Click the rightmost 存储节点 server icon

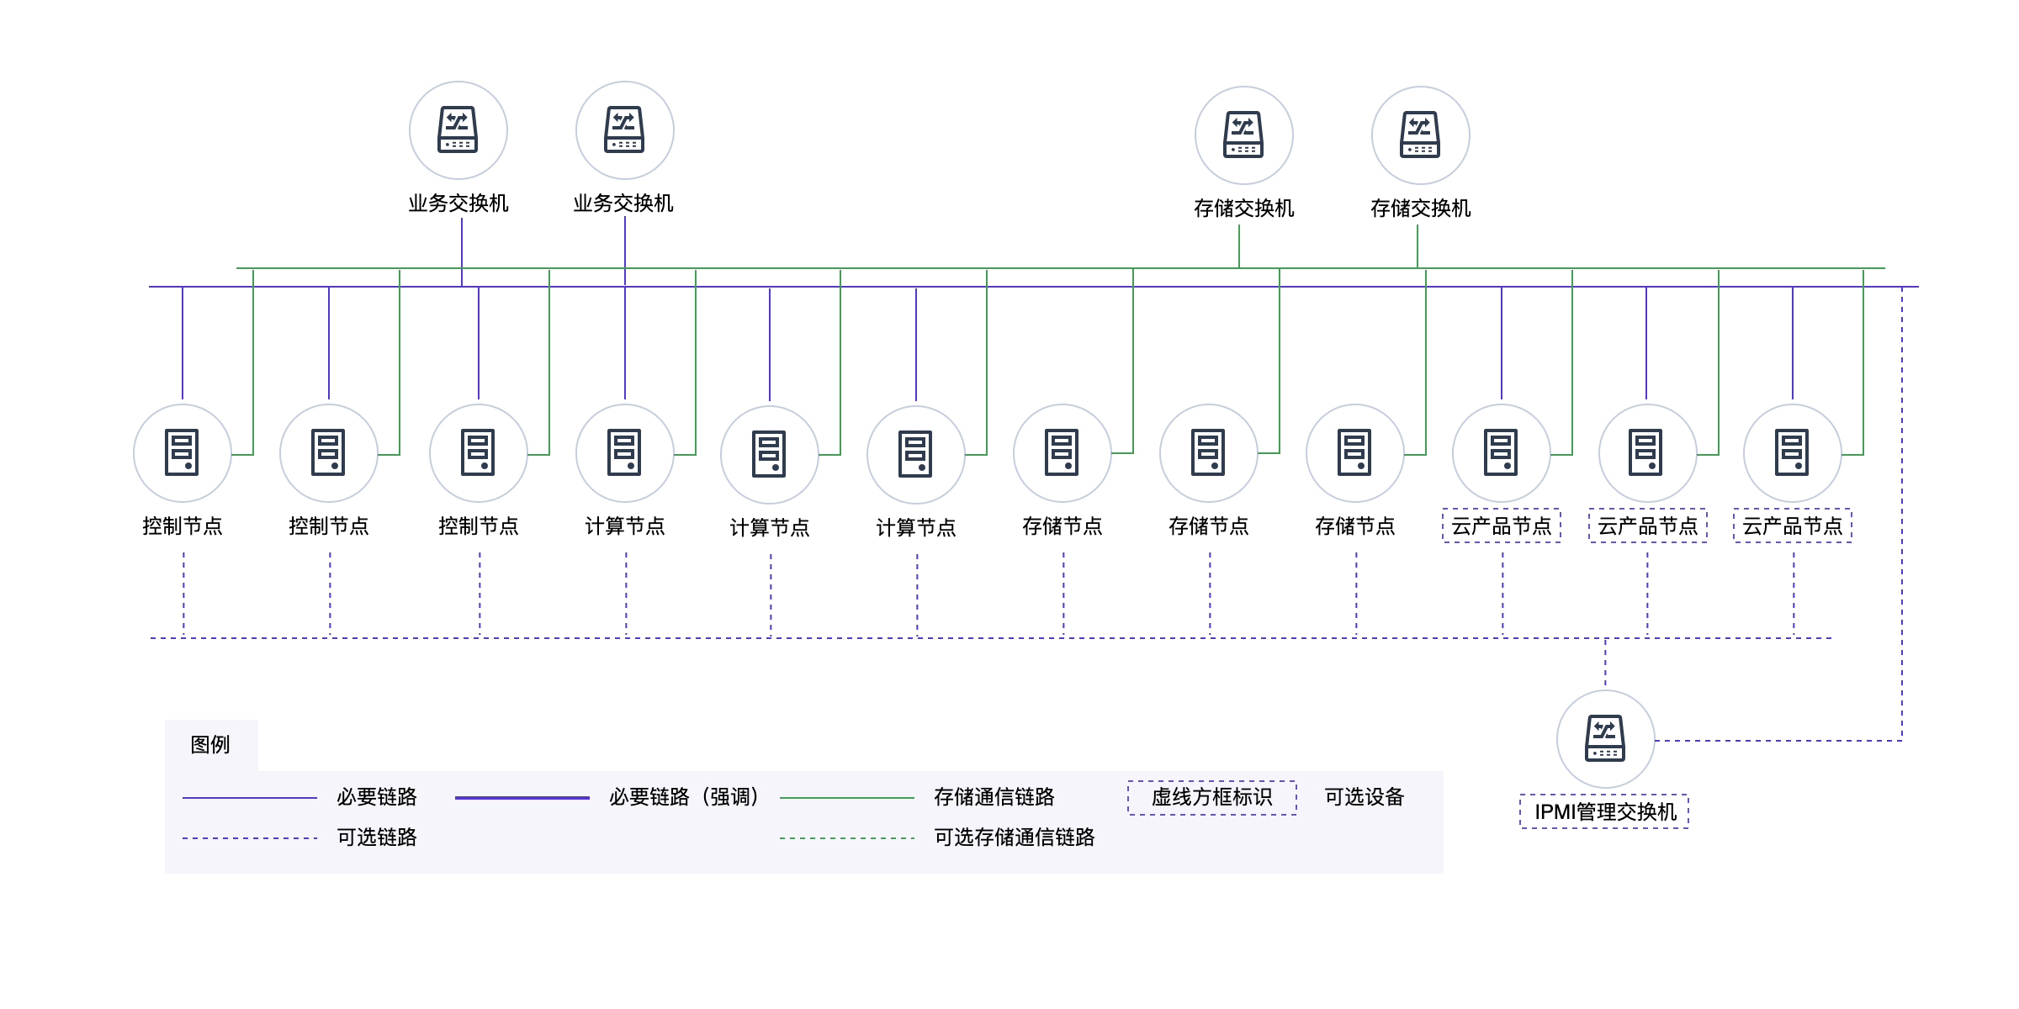coord(1354,453)
